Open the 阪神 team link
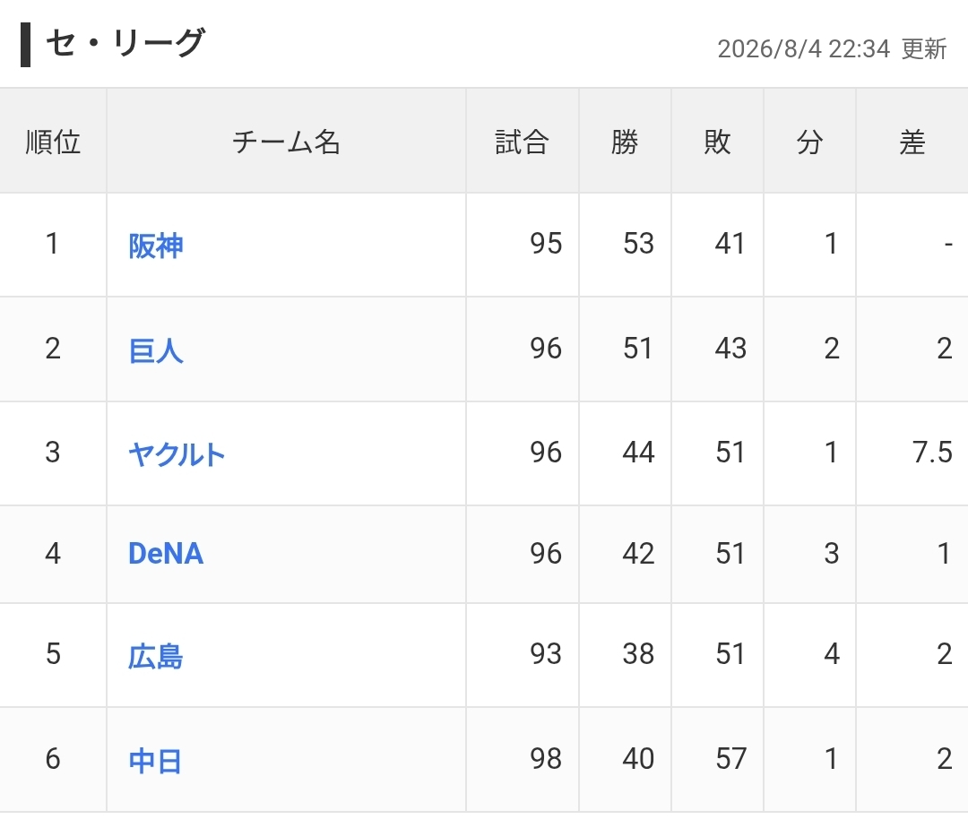Screen dimensions: 968x828 point(156,246)
